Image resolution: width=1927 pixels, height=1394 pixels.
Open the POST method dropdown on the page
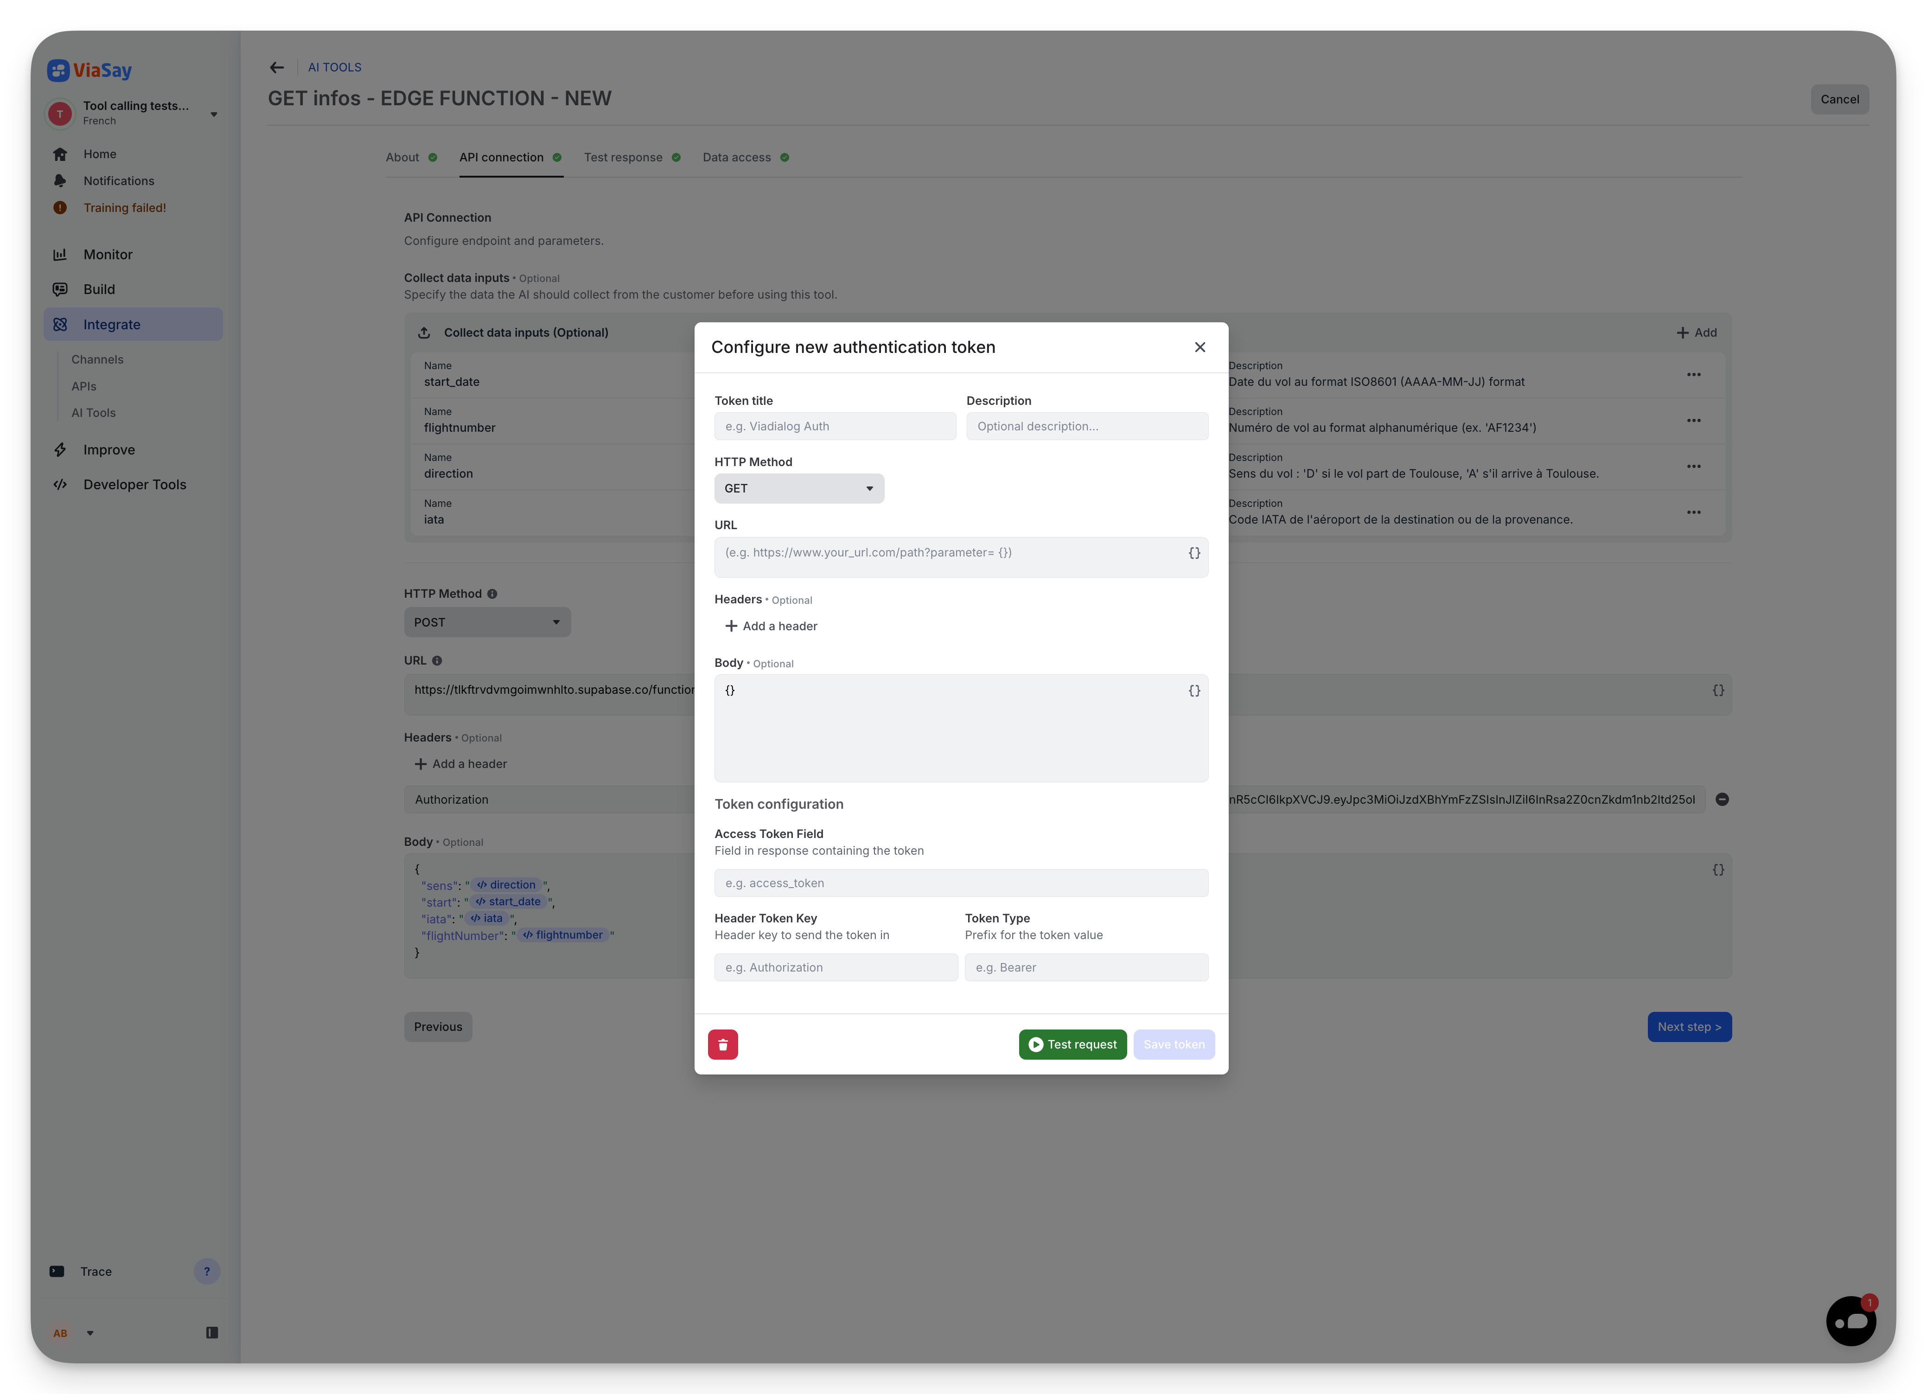coord(487,621)
